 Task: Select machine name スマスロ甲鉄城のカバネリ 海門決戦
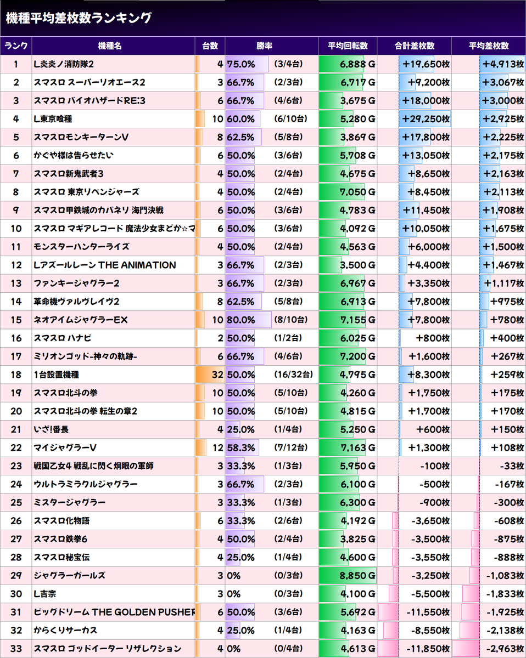[98, 211]
